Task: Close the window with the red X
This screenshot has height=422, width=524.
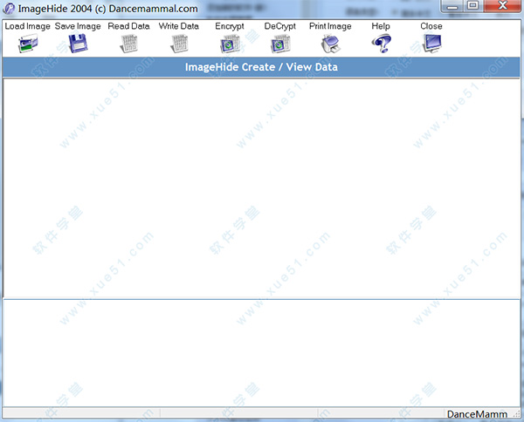Action: [502, 6]
